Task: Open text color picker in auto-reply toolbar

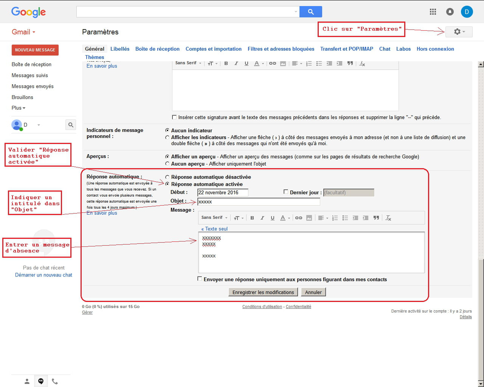Action: [284, 218]
